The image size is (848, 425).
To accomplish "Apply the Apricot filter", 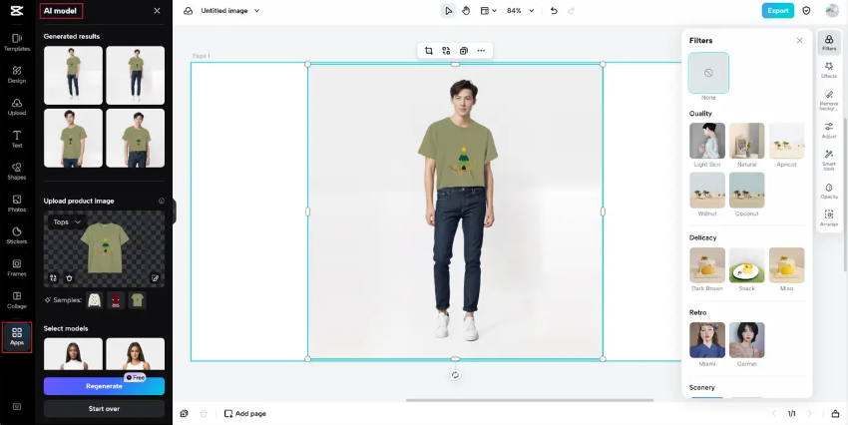I will pyautogui.click(x=786, y=141).
